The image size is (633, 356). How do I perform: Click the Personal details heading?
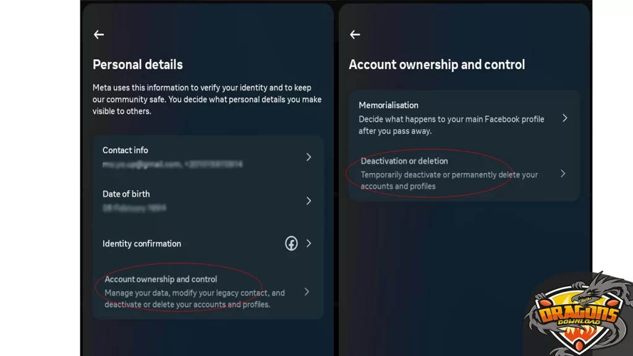click(138, 64)
